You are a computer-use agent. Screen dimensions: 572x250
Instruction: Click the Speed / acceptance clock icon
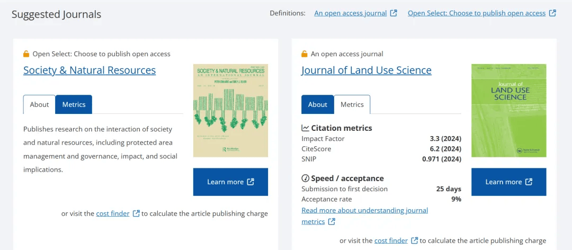click(305, 178)
